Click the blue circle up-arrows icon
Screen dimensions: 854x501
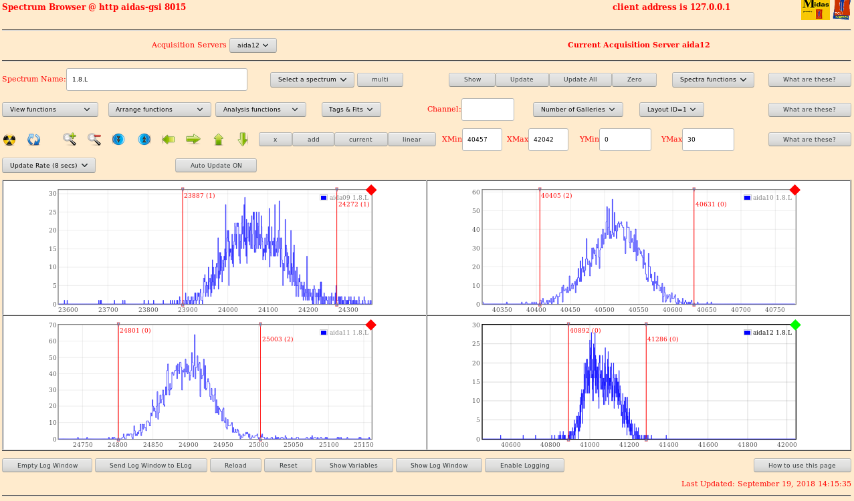144,139
